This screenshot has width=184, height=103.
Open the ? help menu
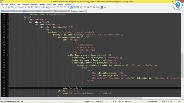[x=73, y=5]
